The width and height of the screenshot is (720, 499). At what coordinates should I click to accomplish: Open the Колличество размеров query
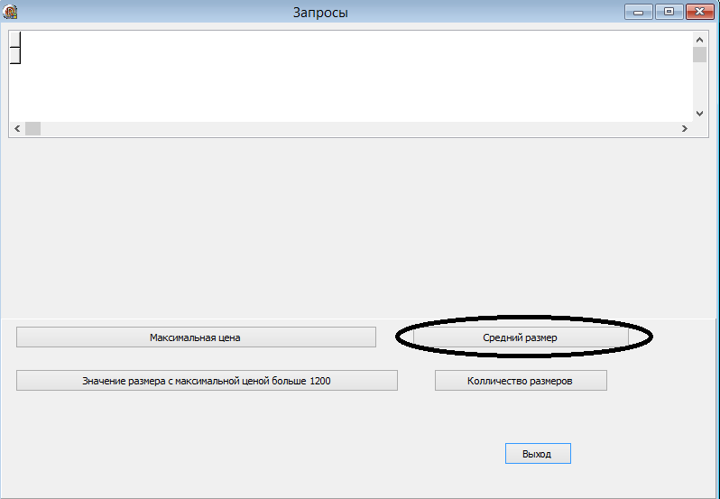click(521, 381)
